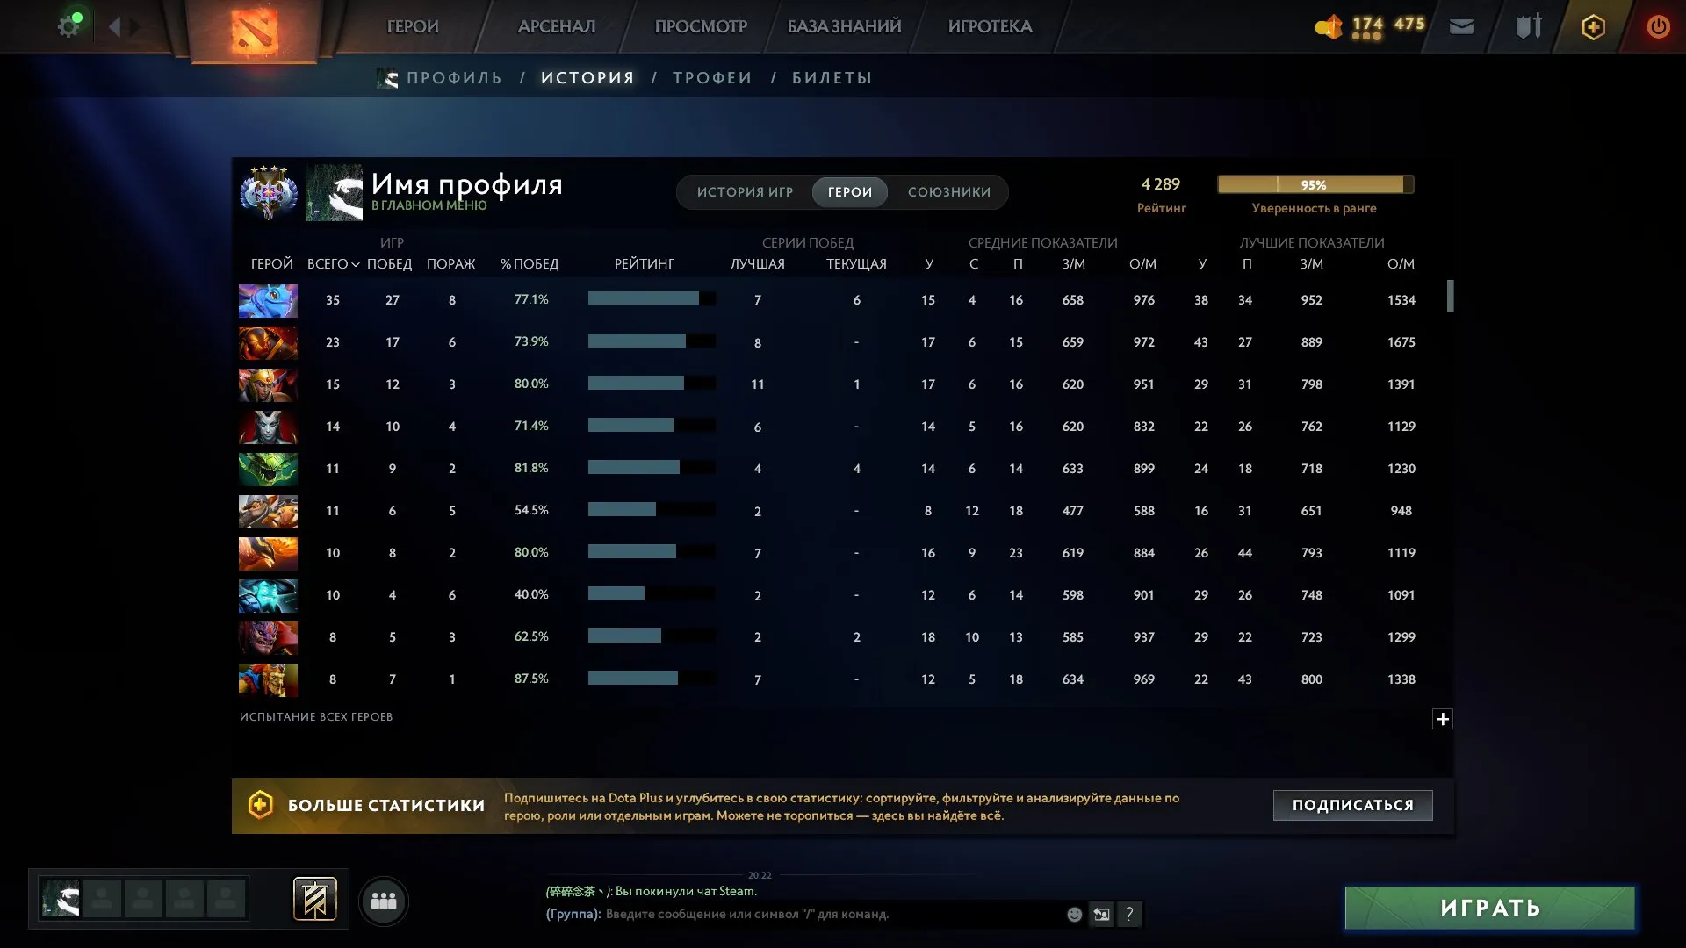1686x948 pixels.
Task: Click the chat pop-out window icon
Action: click(x=1101, y=915)
